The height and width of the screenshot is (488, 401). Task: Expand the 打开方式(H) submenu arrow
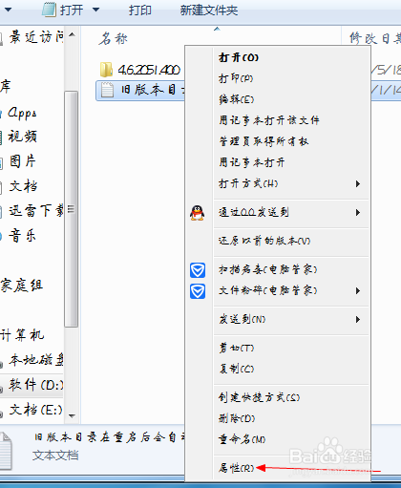pos(358,184)
